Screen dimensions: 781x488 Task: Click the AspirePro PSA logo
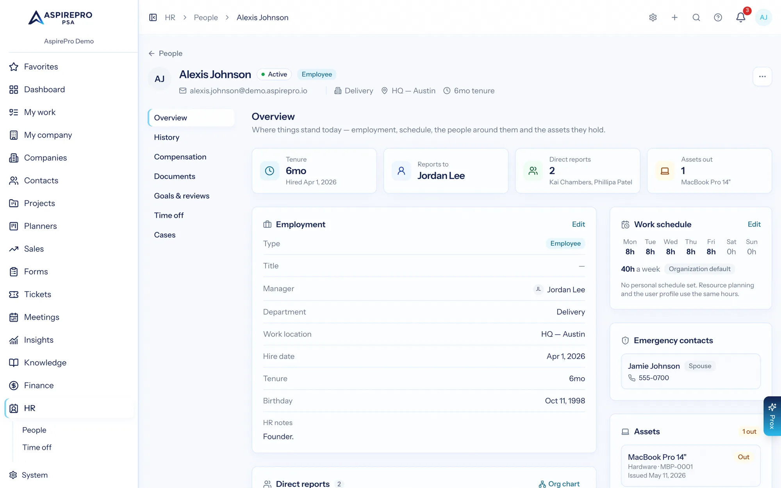(61, 18)
